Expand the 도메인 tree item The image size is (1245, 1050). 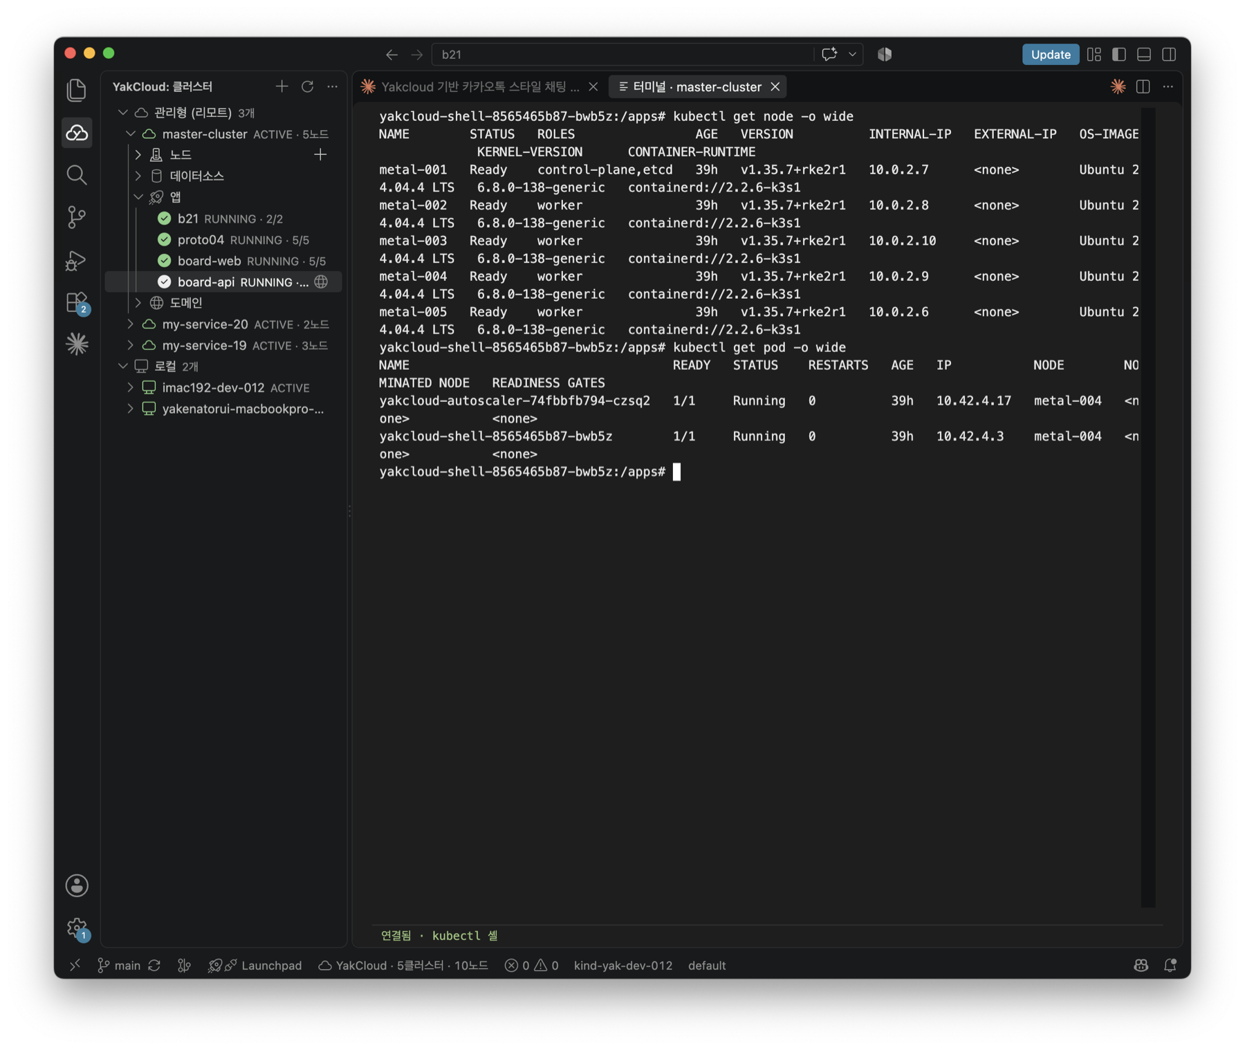138,302
